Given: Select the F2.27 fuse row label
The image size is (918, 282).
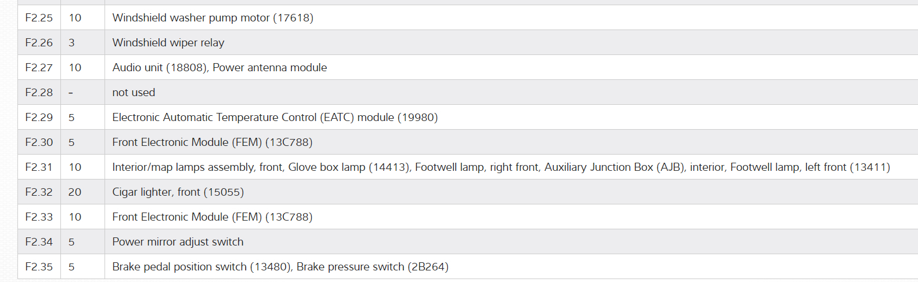Looking at the screenshot, I should point(39,68).
